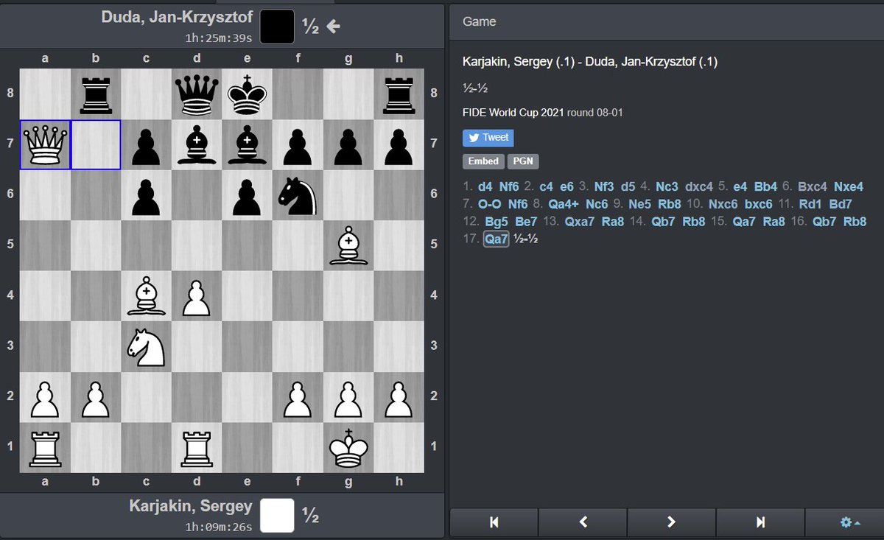Screen dimensions: 884x540
Task: Click player name Duda, Jan-Krzysztof
Action: click(x=178, y=16)
